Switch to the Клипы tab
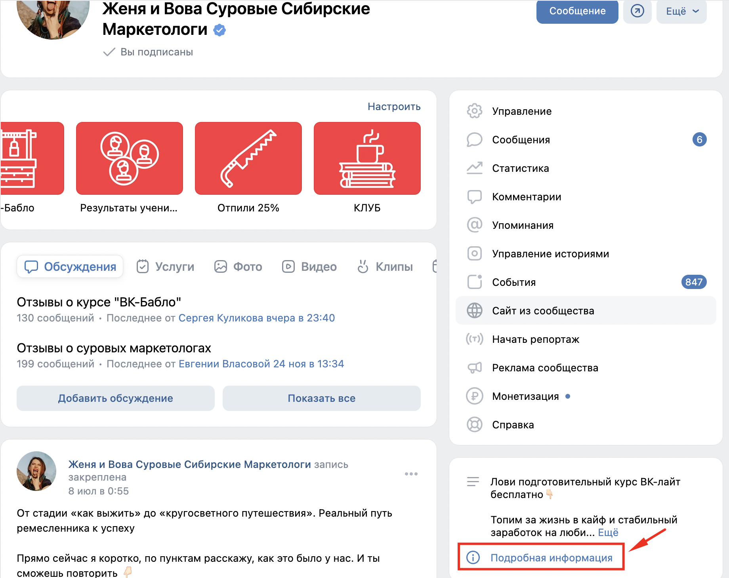729x578 pixels. tap(385, 266)
